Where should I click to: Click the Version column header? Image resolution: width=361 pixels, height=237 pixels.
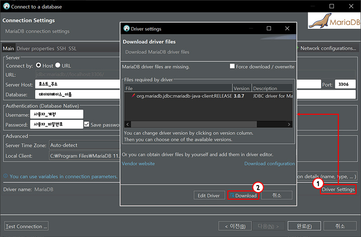coord(242,88)
